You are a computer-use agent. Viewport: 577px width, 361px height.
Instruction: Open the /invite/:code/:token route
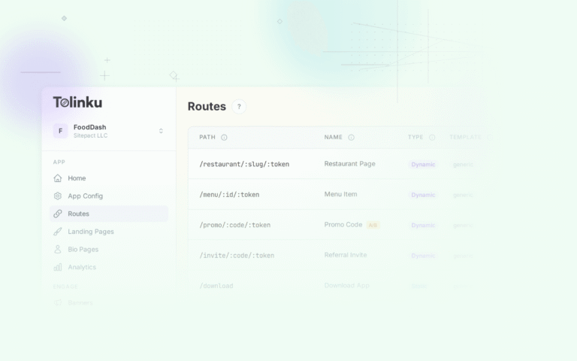(x=237, y=255)
